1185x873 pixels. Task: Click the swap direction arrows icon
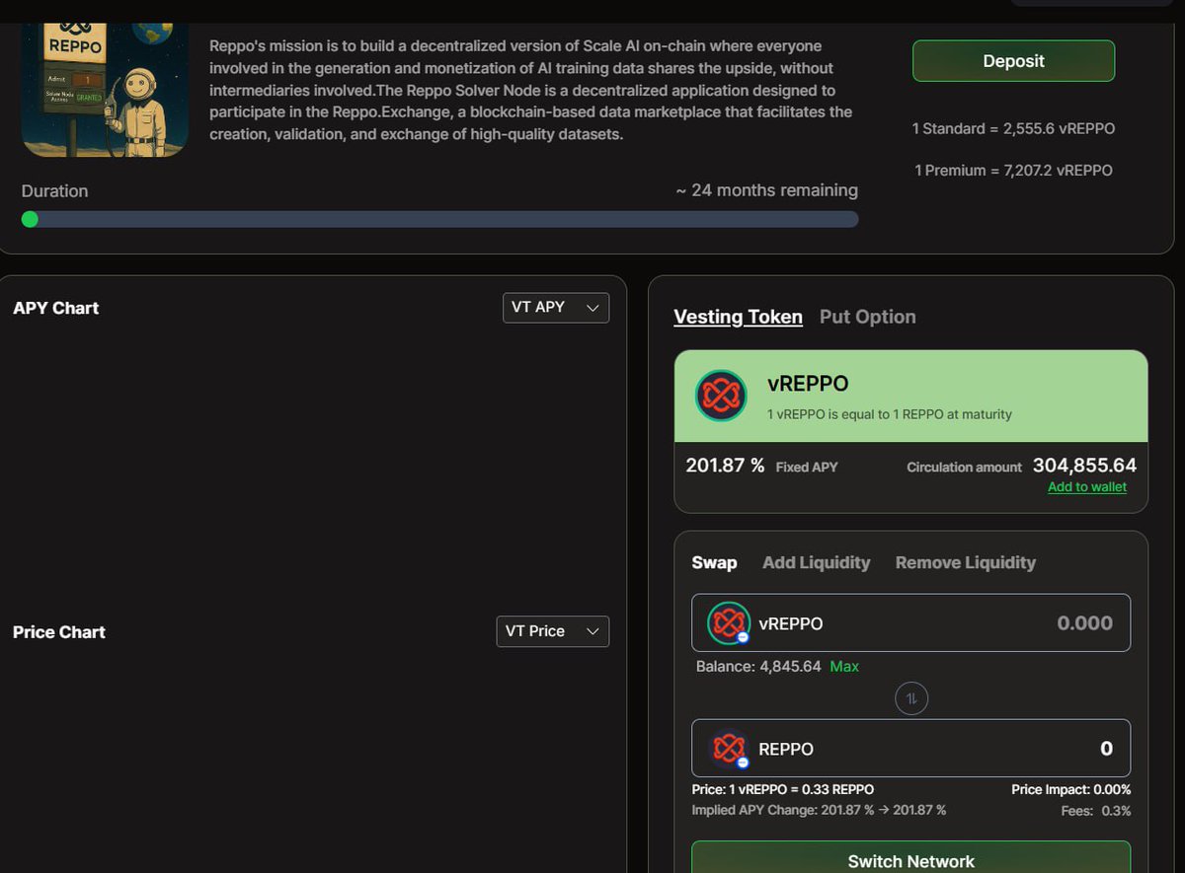pyautogui.click(x=911, y=698)
